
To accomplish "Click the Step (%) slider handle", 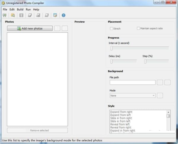I will coord(145,61).
